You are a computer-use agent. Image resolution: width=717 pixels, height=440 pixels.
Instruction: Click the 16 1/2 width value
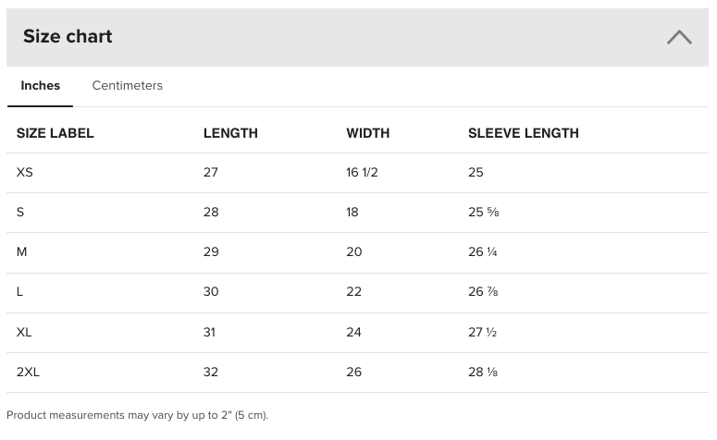point(362,172)
